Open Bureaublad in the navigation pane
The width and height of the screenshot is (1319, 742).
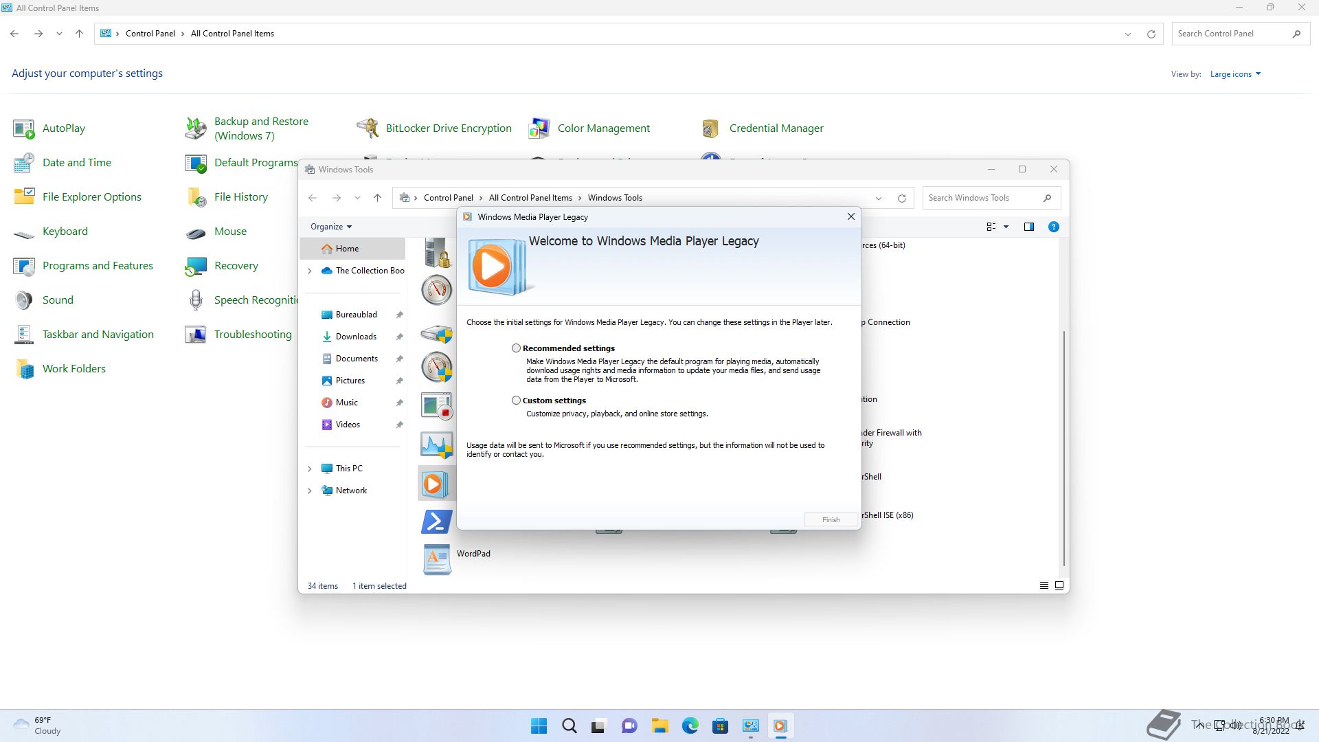(356, 315)
